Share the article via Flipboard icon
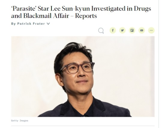This screenshot has width=162, height=128. tap(132, 30)
